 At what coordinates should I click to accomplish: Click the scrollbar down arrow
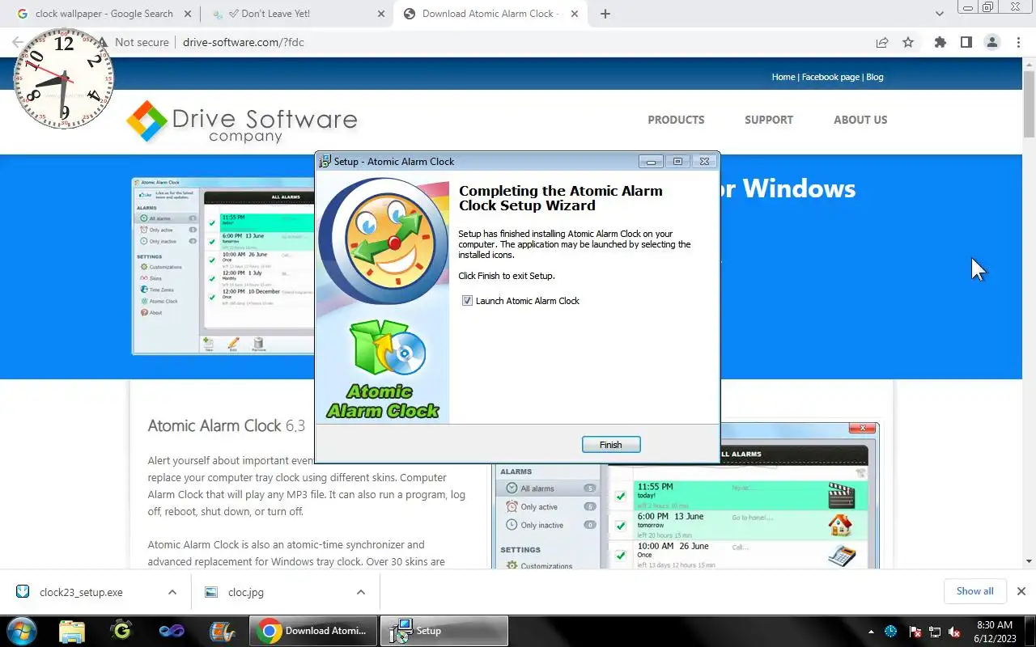[x=1030, y=561]
